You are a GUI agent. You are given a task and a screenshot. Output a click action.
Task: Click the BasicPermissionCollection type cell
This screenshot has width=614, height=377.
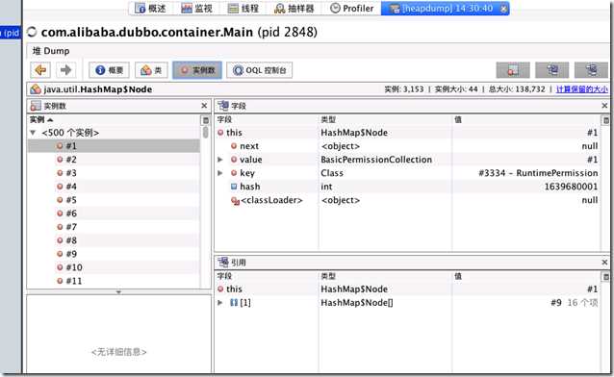(x=376, y=160)
